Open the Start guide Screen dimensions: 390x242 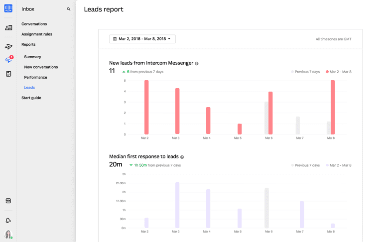pos(31,98)
